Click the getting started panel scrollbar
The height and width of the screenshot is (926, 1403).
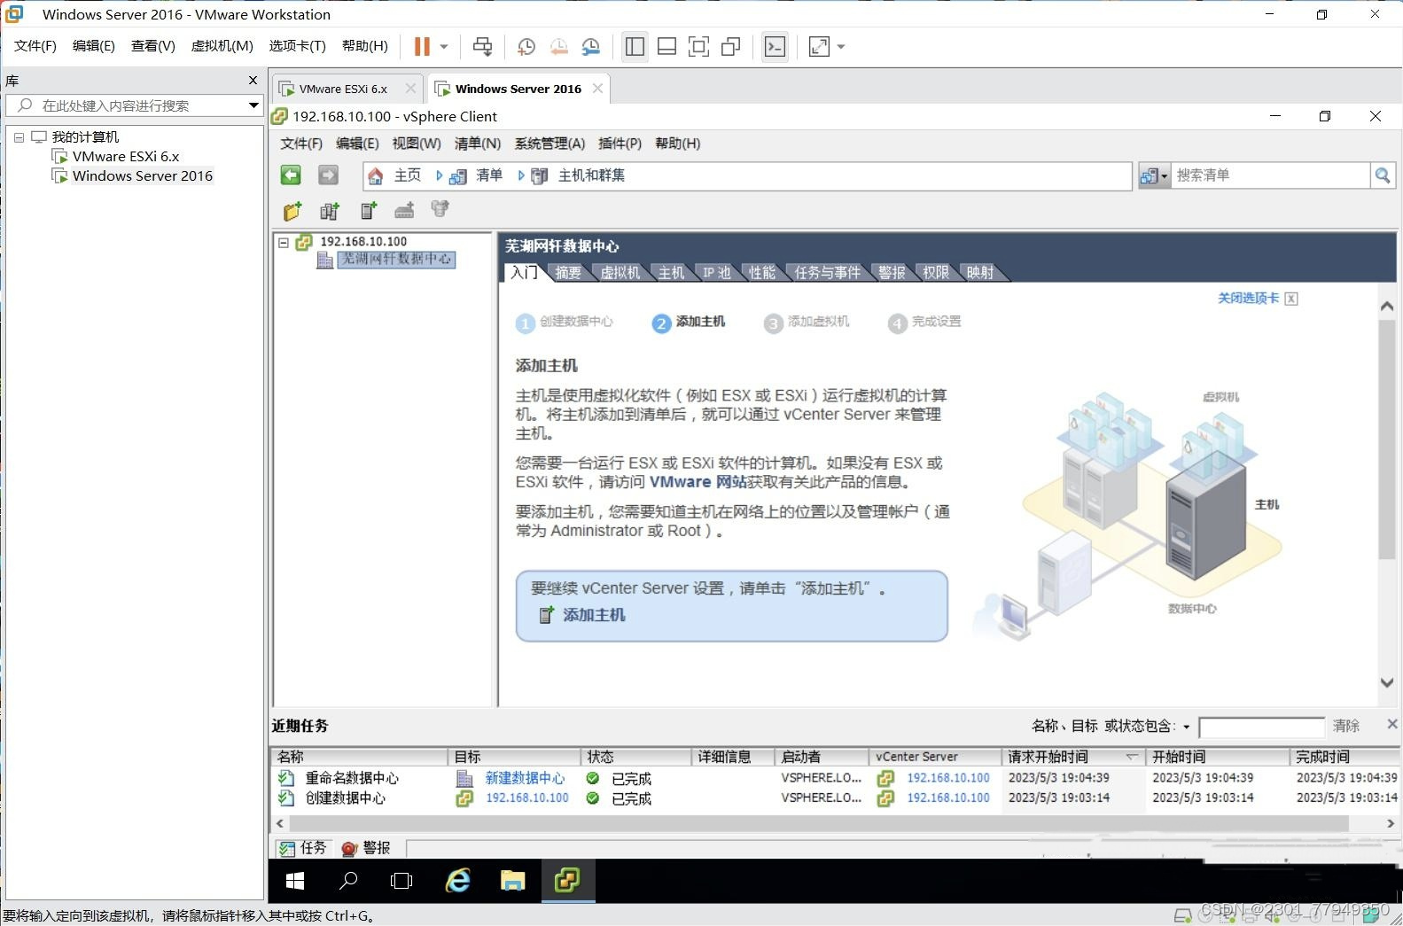[x=1387, y=440]
